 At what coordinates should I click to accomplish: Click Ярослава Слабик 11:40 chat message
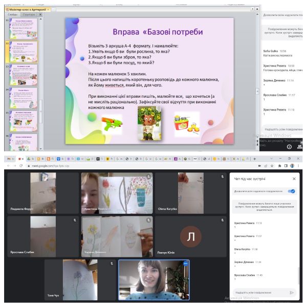[x=248, y=277]
